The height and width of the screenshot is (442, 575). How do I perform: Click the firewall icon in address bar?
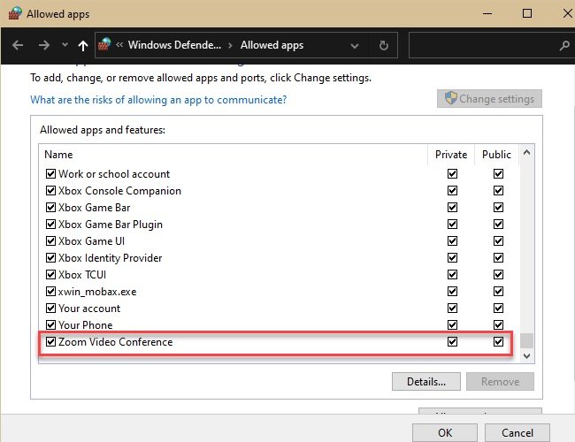[104, 45]
